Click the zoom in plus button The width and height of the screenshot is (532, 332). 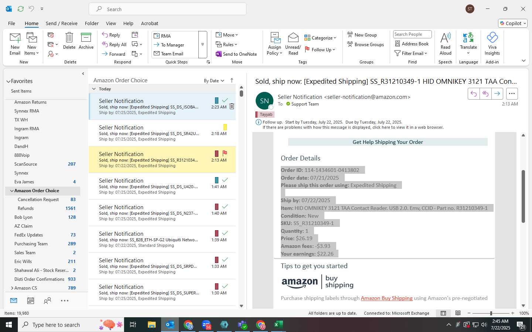512,313
